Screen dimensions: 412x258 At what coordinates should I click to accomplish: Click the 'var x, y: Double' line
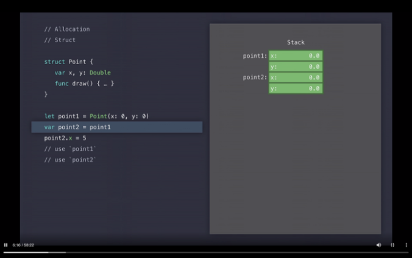pyautogui.click(x=83, y=73)
